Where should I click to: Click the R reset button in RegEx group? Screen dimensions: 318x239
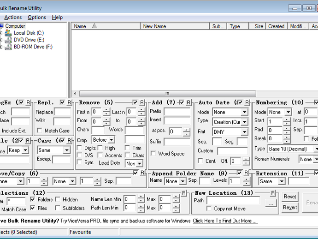[28, 102]
